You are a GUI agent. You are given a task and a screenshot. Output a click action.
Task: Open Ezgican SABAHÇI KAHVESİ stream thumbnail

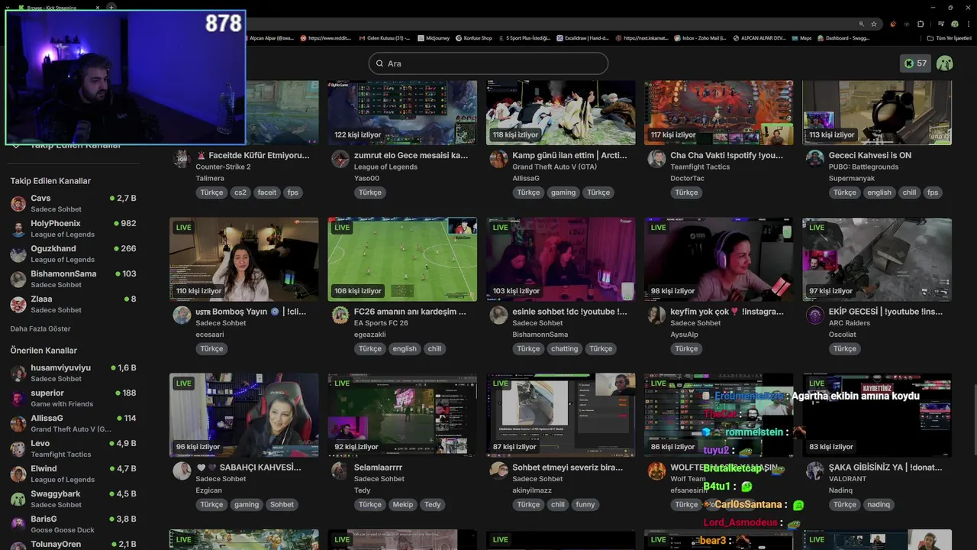pos(244,416)
